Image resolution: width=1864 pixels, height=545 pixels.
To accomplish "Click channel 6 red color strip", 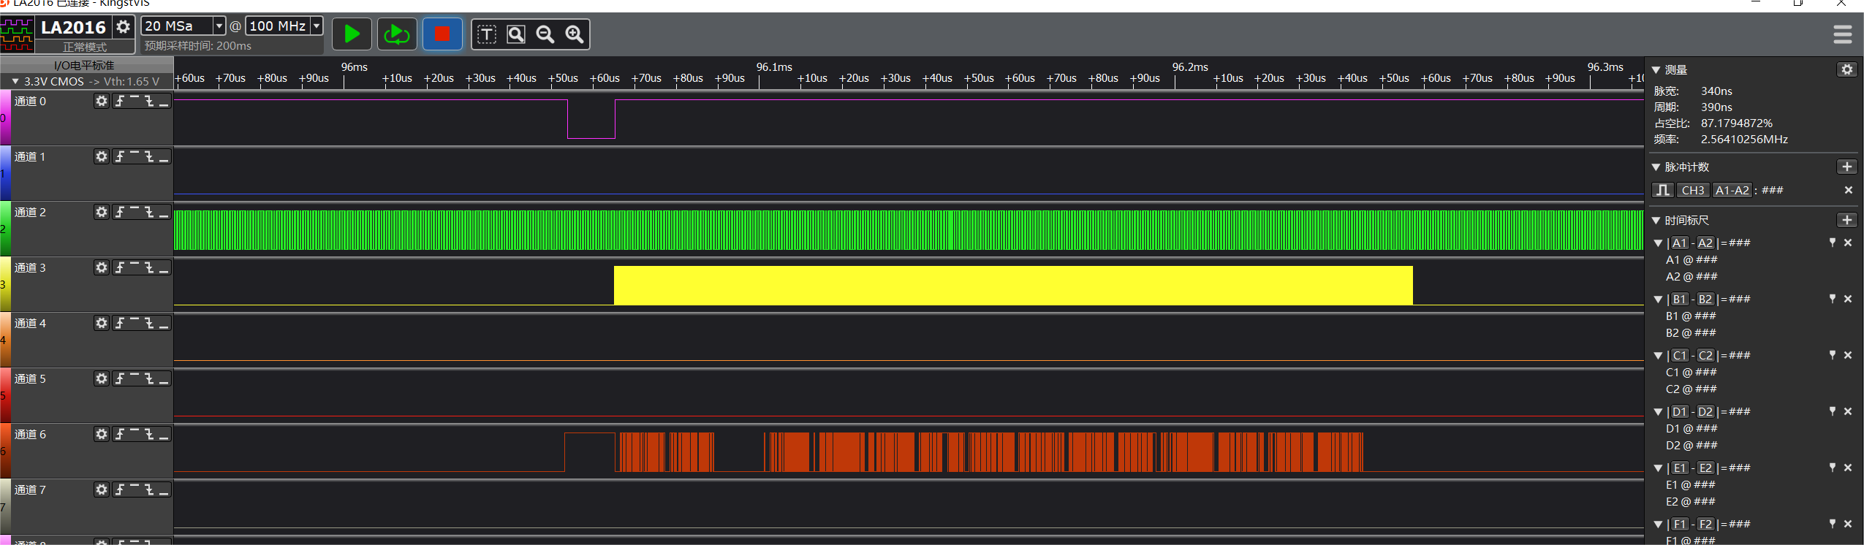I will [5, 451].
